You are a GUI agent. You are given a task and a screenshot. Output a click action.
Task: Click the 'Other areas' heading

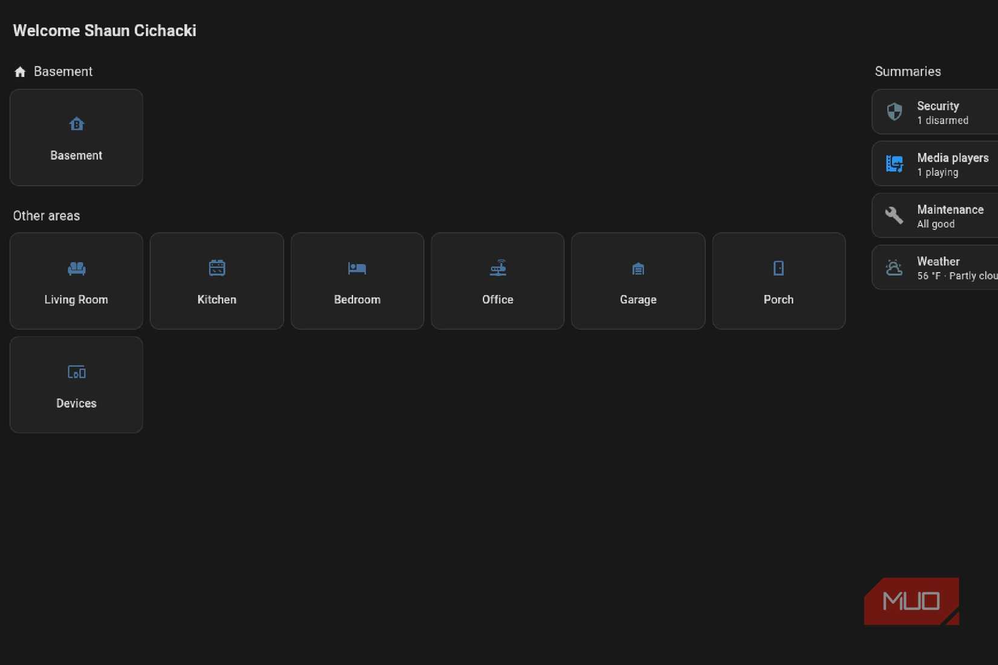tap(47, 216)
